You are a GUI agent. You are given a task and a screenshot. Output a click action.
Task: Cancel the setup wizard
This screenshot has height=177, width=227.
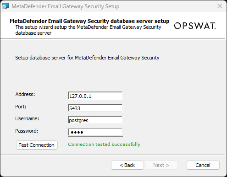[203, 165]
